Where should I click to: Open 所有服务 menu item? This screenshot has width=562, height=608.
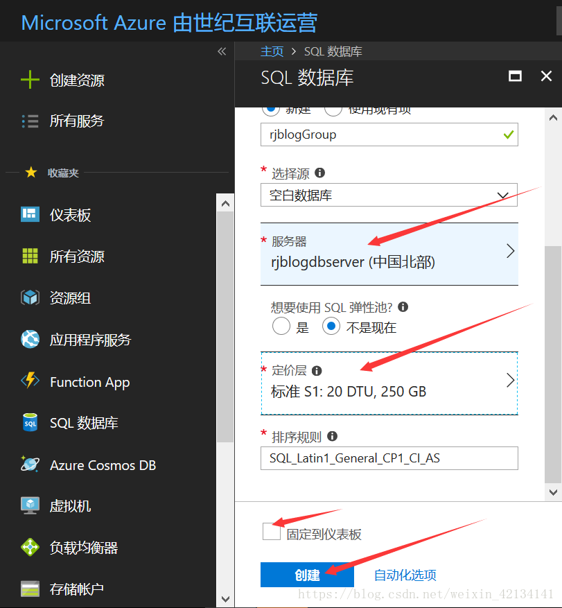click(77, 121)
